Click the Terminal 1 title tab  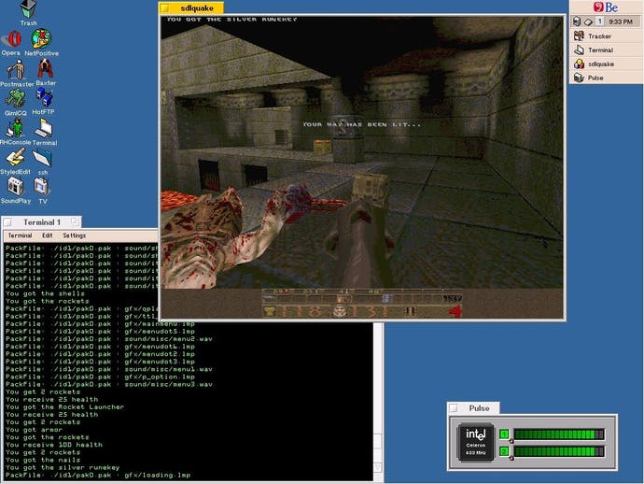41,222
